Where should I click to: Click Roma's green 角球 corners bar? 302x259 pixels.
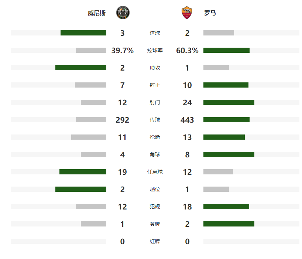click(x=229, y=154)
